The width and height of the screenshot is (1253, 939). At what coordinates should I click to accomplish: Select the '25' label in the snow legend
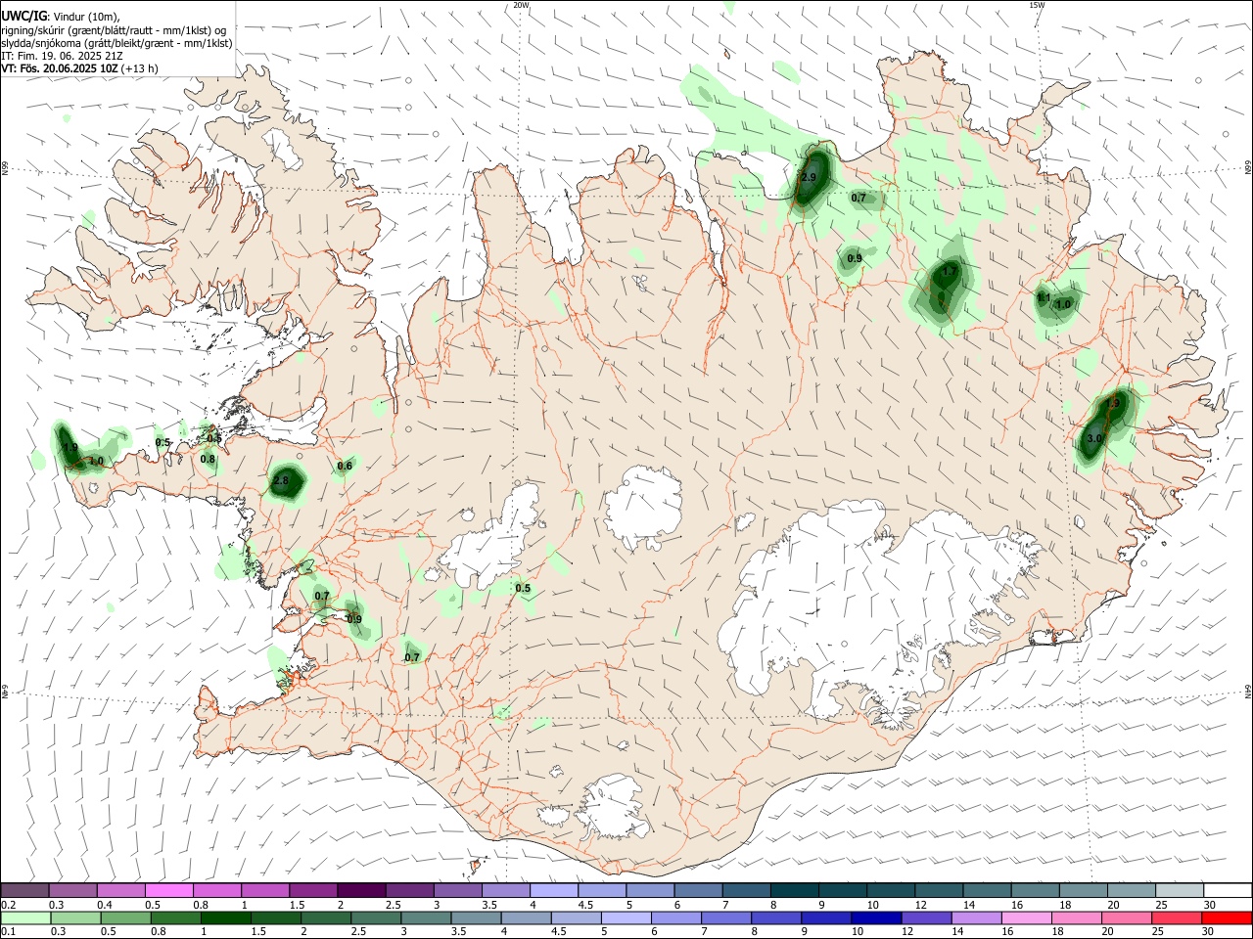[x=1160, y=905]
